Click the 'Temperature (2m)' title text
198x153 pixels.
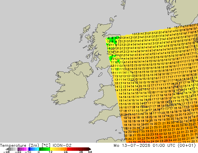(19, 146)
